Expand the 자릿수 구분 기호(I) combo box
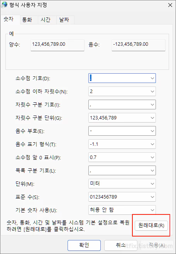The height and width of the screenshot is (254, 176). click(x=122, y=105)
